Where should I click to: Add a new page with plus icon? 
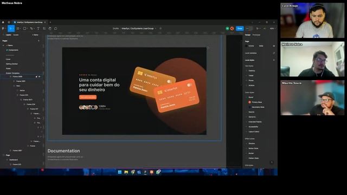click(x=38, y=41)
